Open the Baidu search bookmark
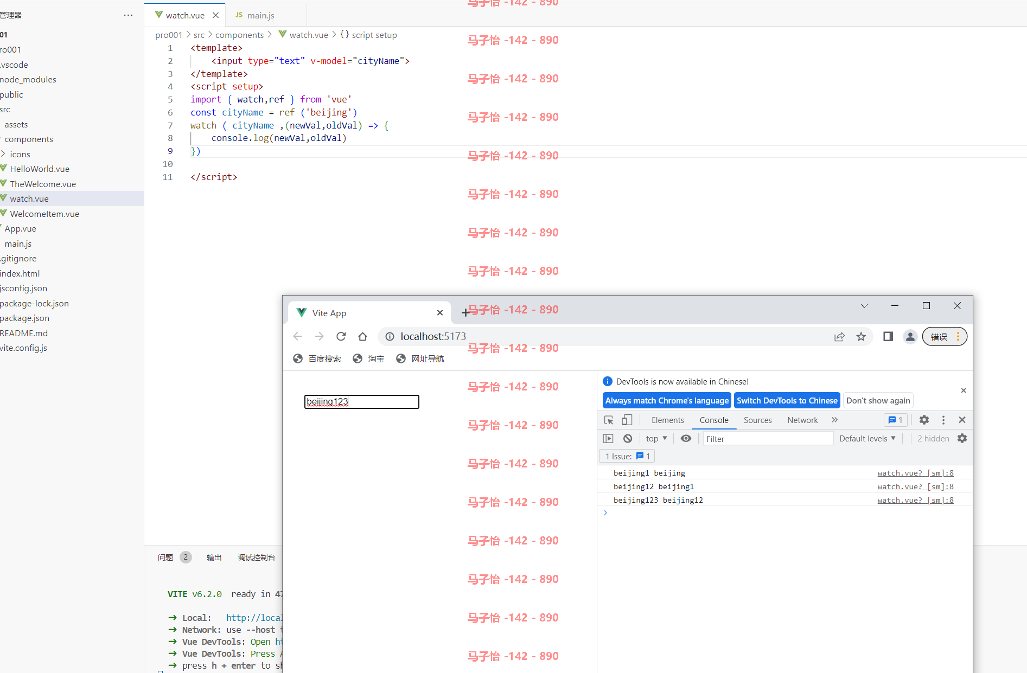 (317, 358)
